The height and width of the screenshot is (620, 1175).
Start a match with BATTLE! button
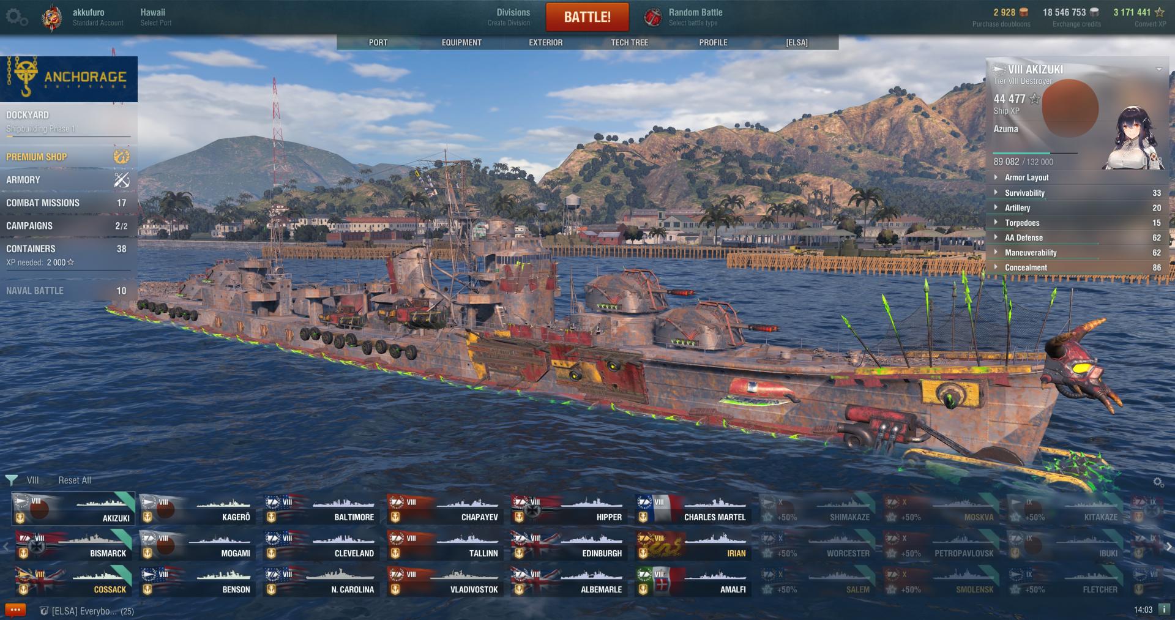point(587,17)
